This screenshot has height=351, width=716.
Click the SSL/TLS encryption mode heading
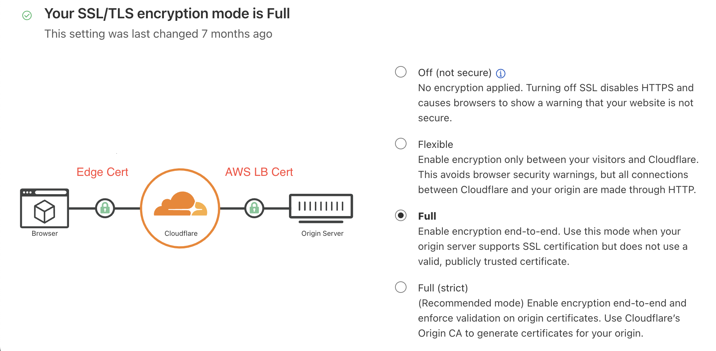pos(167,14)
